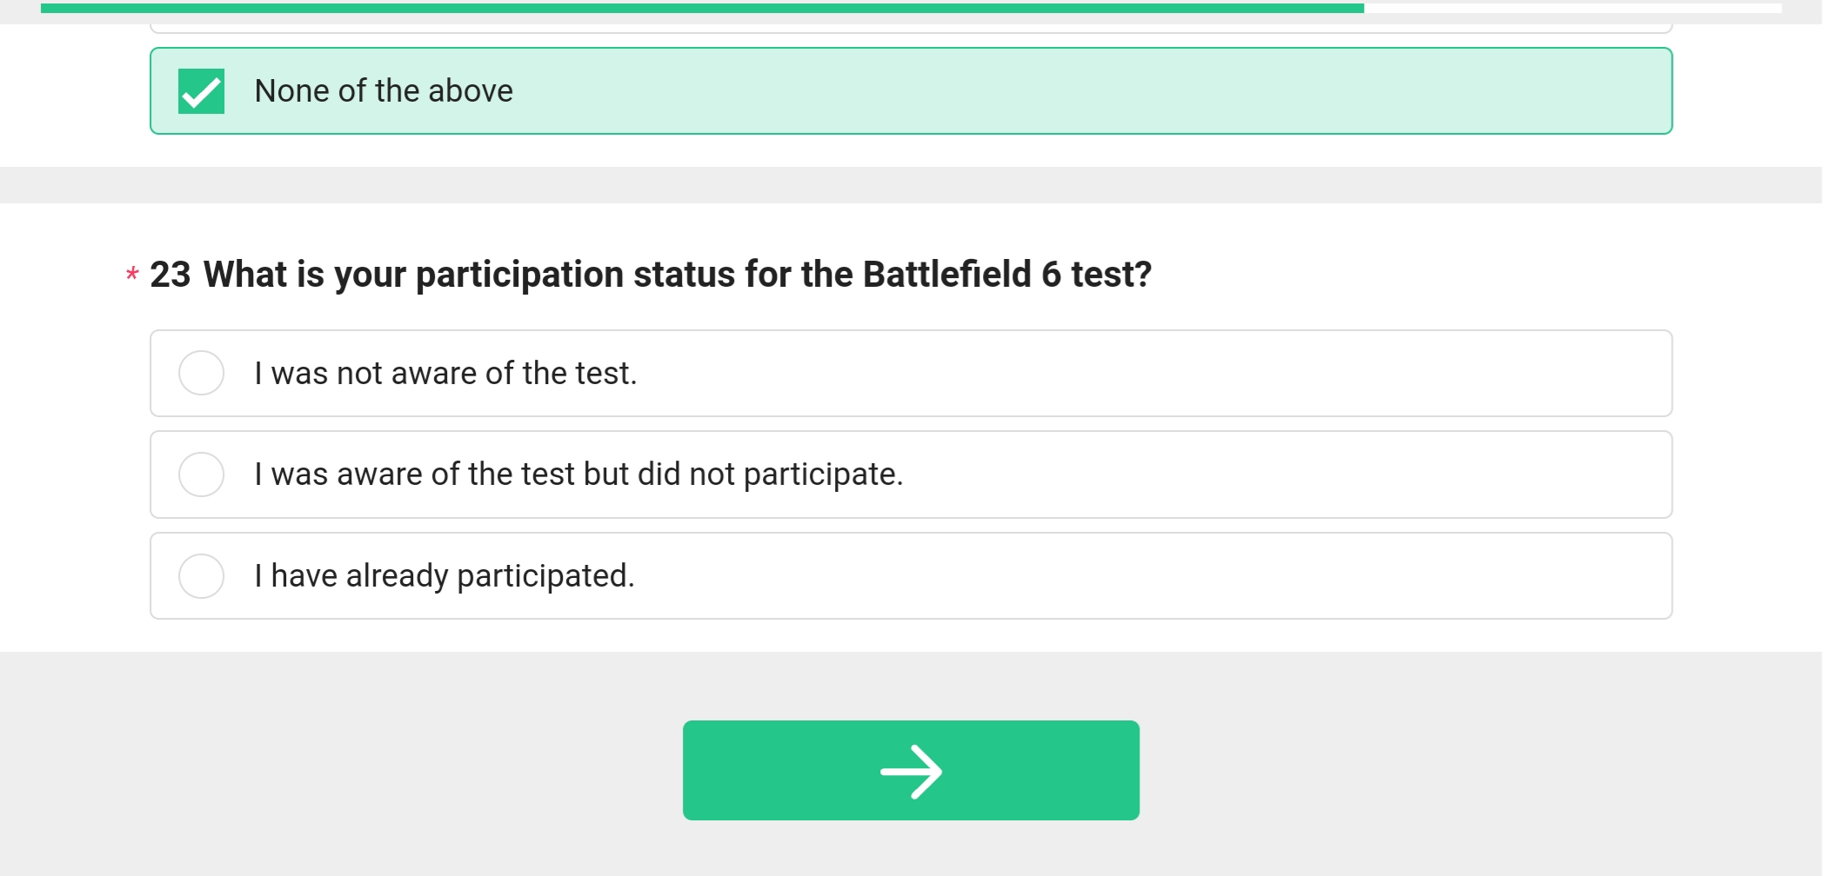Select radio button for "I was not aware of the test."
Viewport: 1832px width, 876px height.
201,373
